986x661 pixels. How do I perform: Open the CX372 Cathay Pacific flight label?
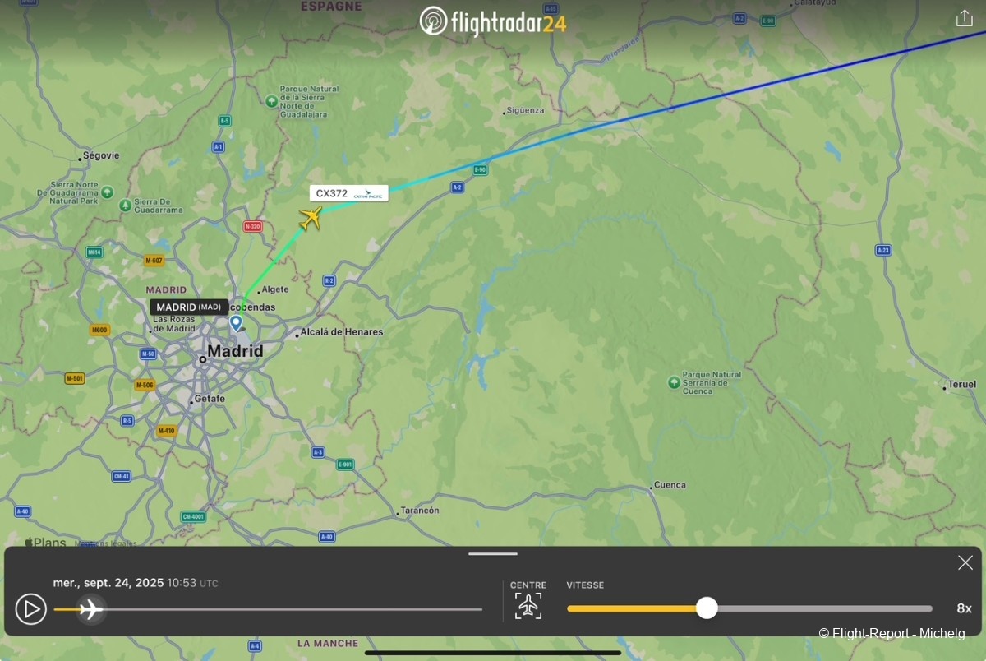(x=349, y=193)
